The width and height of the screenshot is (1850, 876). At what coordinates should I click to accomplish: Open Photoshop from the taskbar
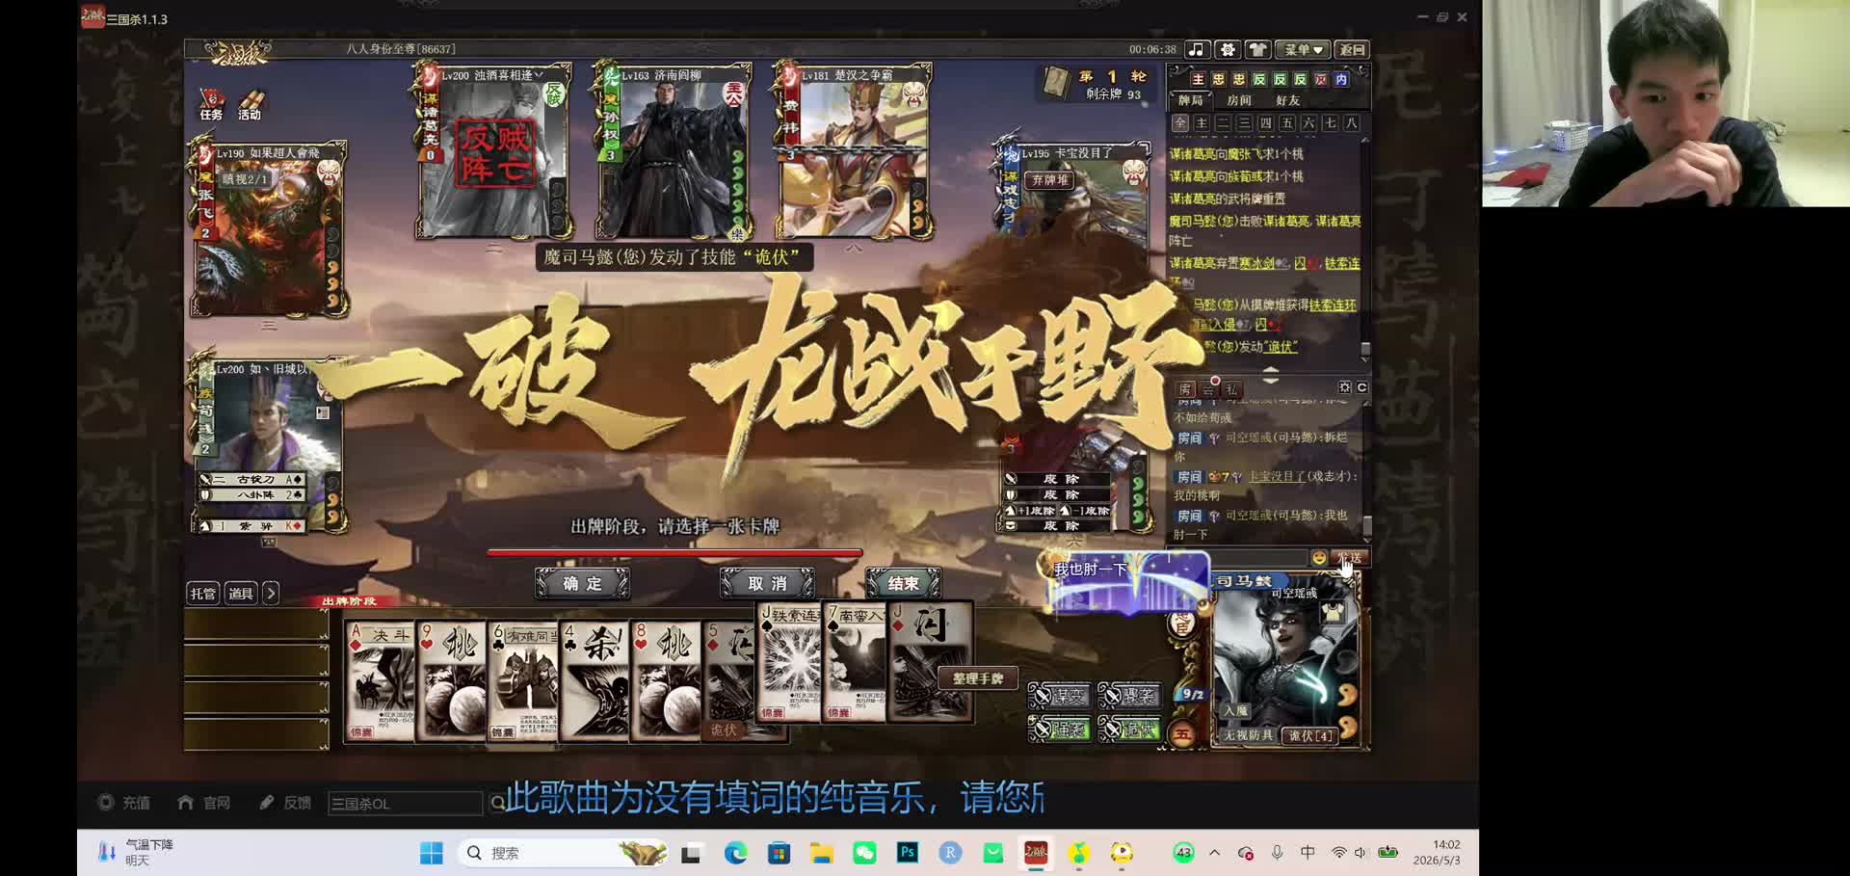pos(908,853)
